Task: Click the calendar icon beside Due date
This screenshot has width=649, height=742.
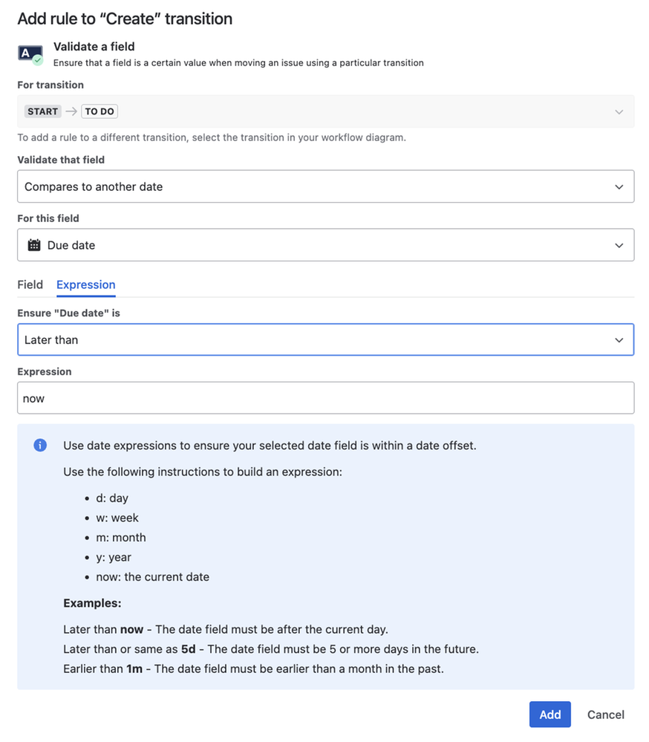Action: click(34, 245)
